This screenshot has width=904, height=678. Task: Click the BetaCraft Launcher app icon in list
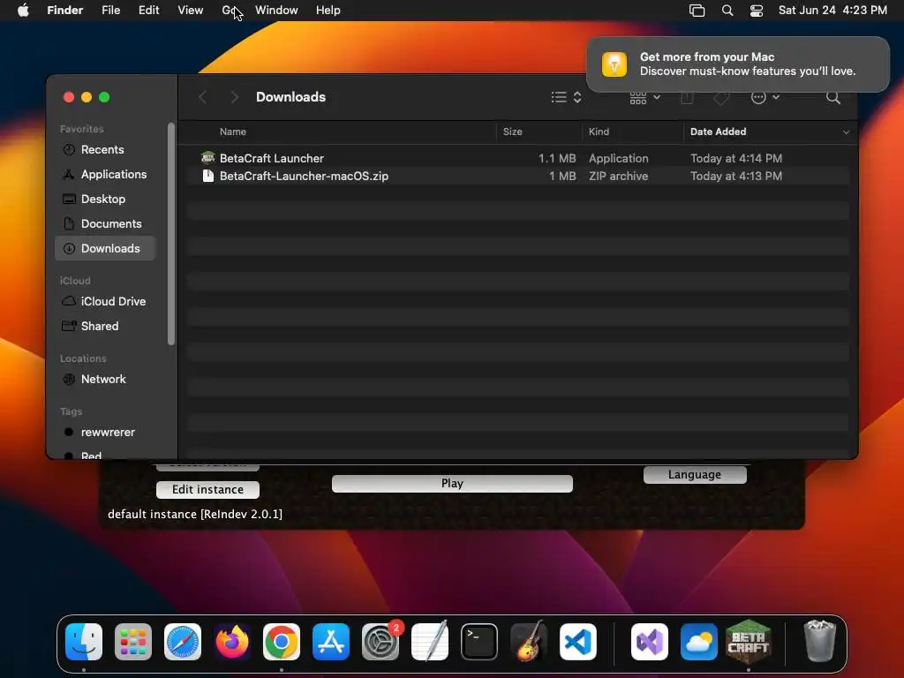pos(207,157)
